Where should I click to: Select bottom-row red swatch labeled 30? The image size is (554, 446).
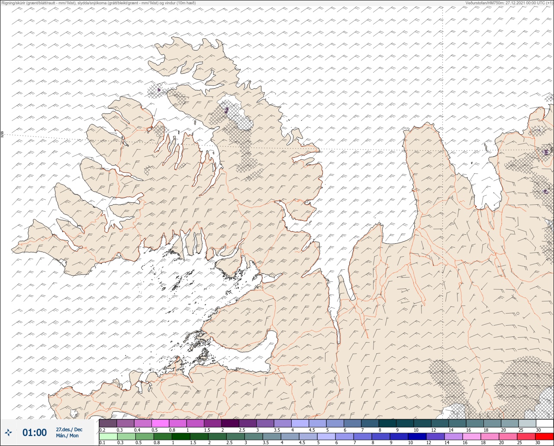(544, 436)
